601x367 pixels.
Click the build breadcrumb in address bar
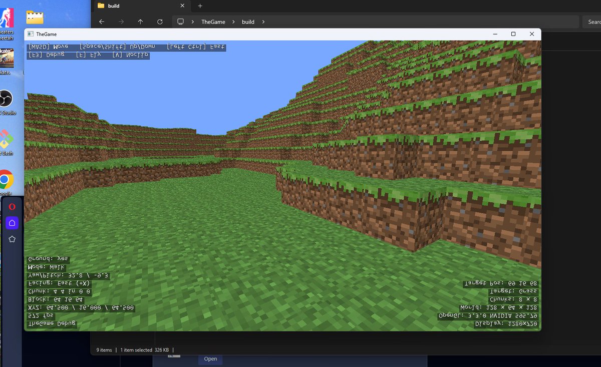pyautogui.click(x=248, y=22)
